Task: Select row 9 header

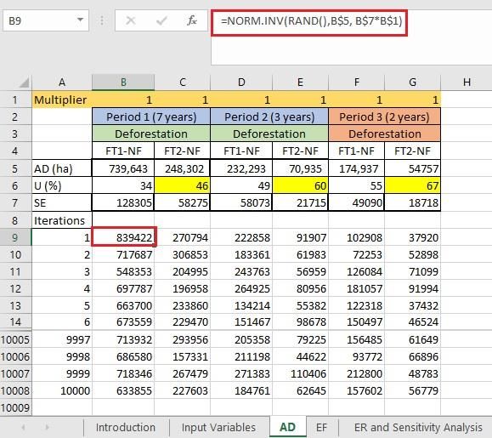Action: click(15, 237)
